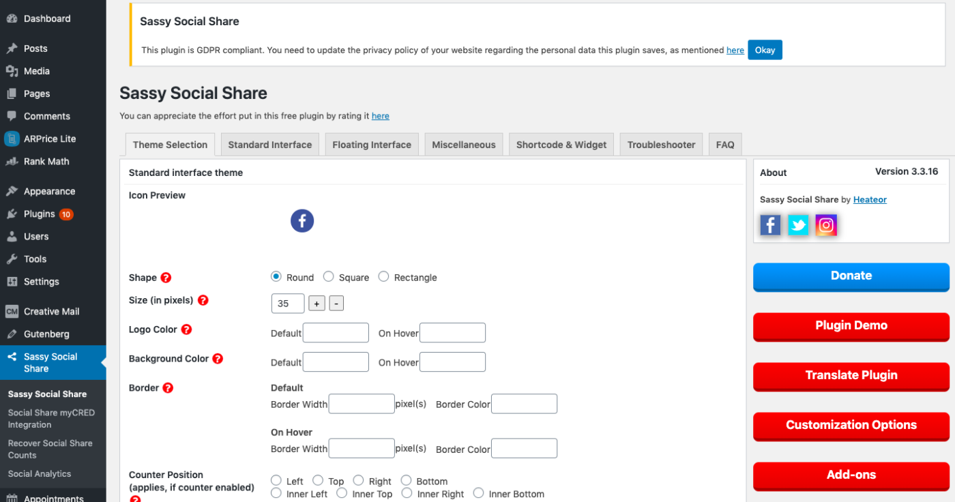Click the Default Border Color field
The width and height of the screenshot is (955, 502).
click(x=524, y=404)
